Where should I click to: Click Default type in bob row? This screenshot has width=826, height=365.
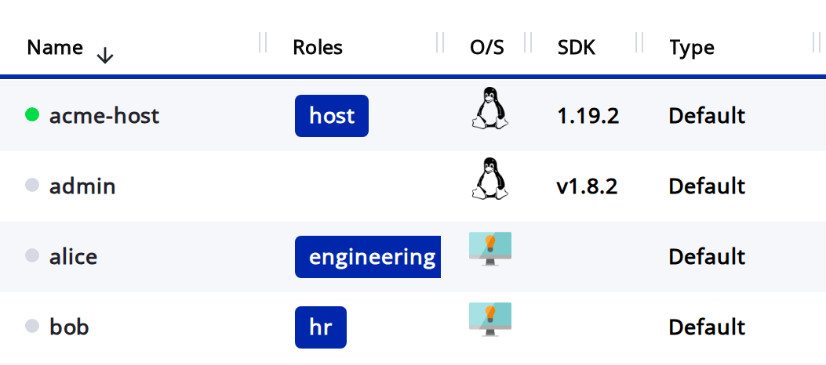tap(707, 327)
